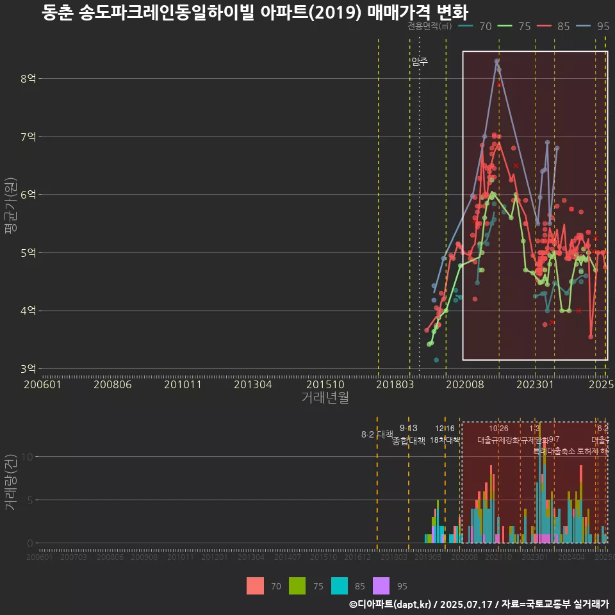
Task: Click the 8억 y-axis label
Action: coord(28,78)
